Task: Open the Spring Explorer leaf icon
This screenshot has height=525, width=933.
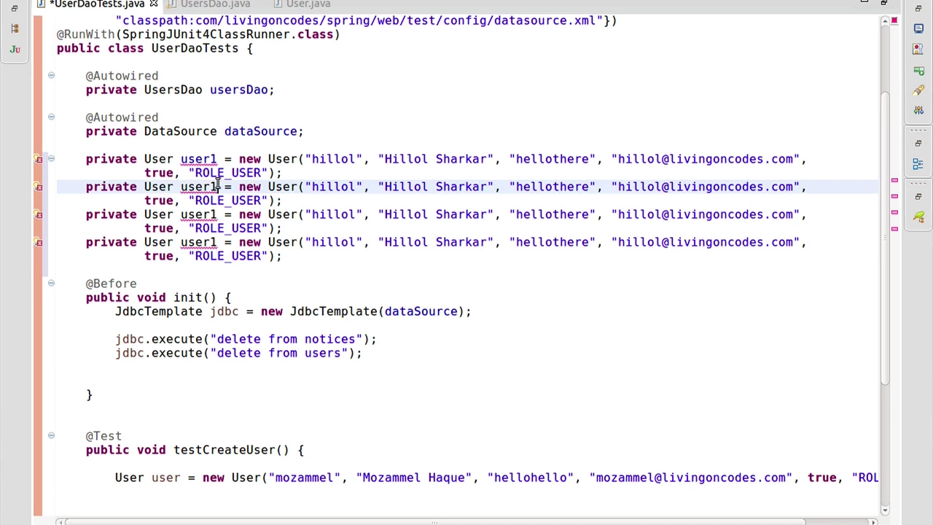Action: tap(918, 217)
